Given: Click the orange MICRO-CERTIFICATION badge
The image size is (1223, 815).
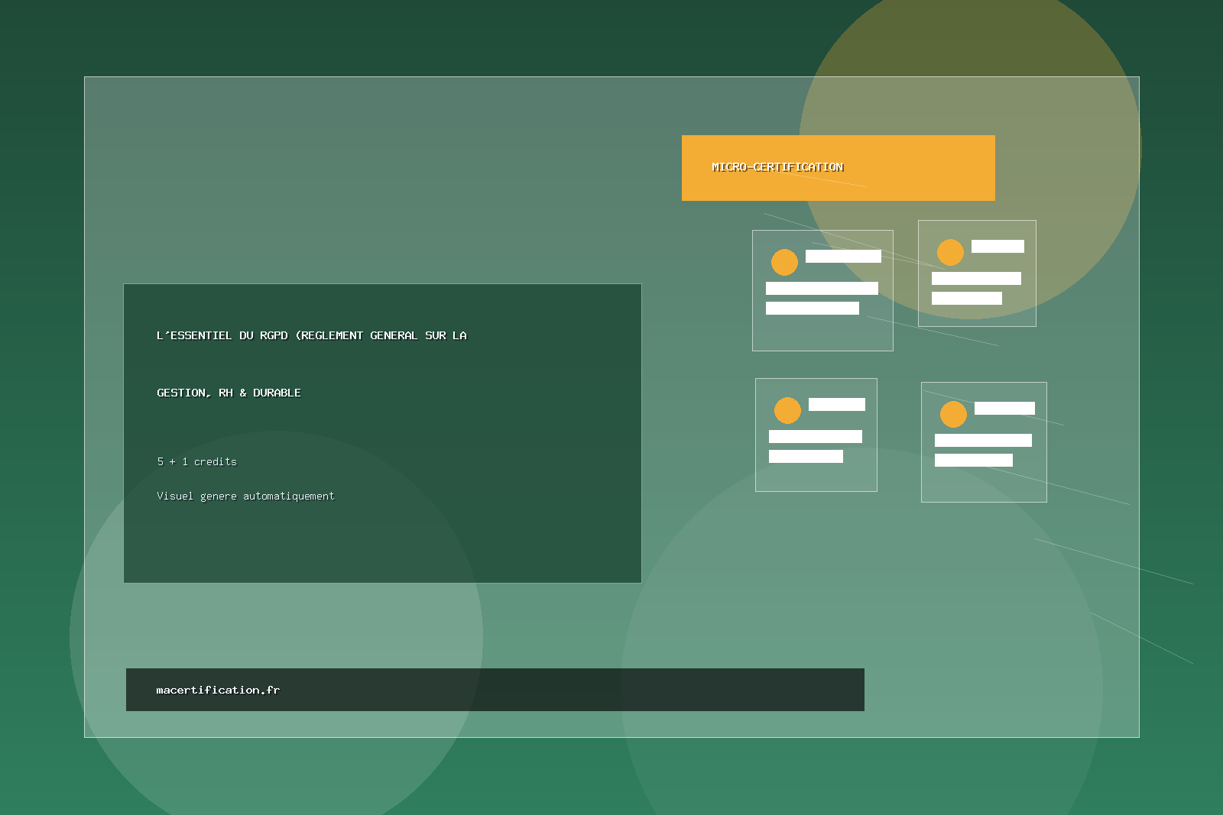Looking at the screenshot, I should pyautogui.click(x=838, y=168).
